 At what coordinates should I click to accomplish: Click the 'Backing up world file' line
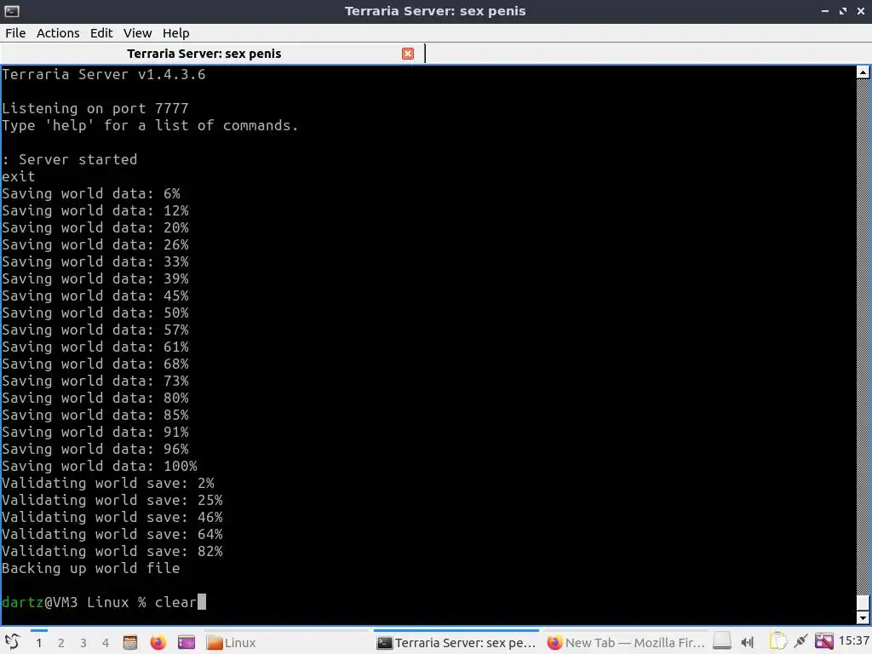pyautogui.click(x=90, y=568)
